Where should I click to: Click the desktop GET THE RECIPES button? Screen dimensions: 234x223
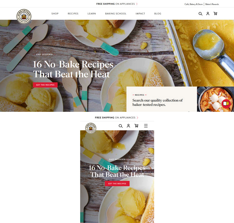[x=45, y=85]
